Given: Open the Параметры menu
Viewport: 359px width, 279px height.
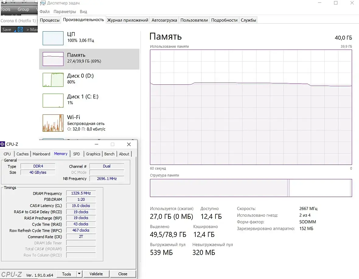Looking at the screenshot, I should tap(64, 12).
